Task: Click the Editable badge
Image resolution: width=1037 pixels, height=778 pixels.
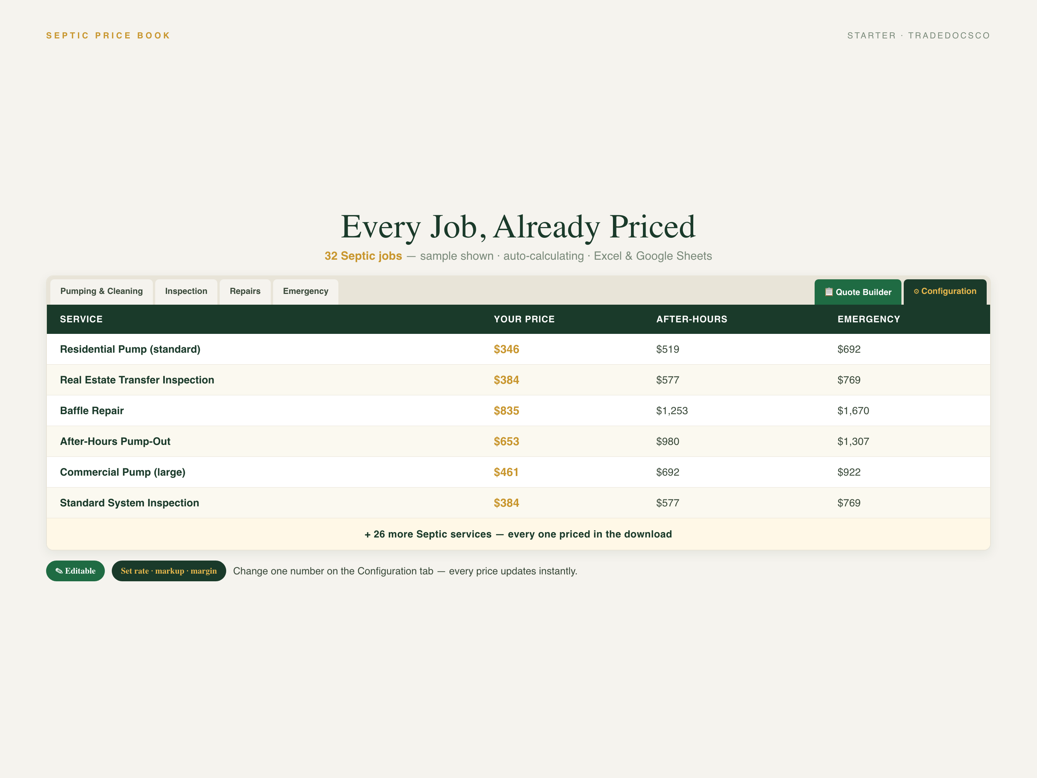Action: [x=76, y=571]
